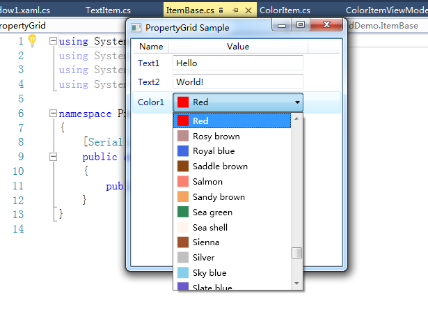This screenshot has width=428, height=310.
Task: Collapse the public class block
Action: 53,157
